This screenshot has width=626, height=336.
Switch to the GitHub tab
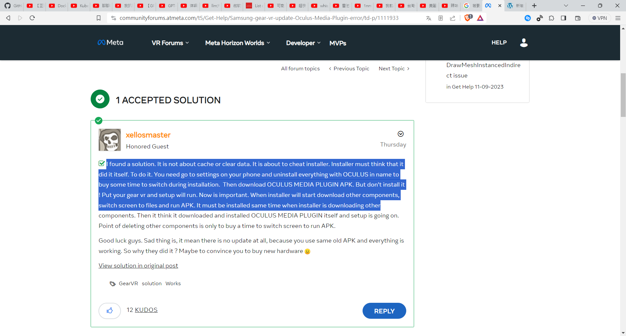tap(12, 6)
